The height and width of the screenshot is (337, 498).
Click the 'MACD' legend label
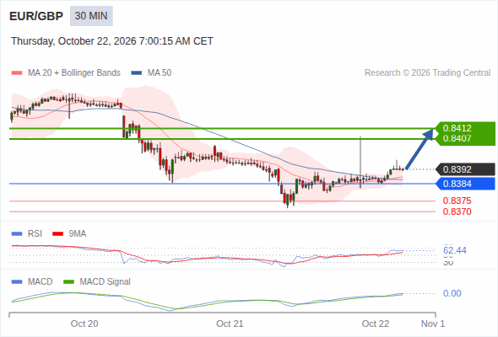40,282
